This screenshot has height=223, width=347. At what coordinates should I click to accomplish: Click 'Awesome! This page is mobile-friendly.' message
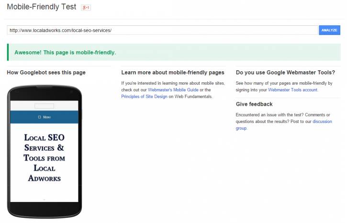(65, 53)
